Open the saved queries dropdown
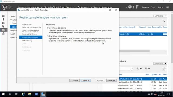This screenshot has height=97, width=173. click(x=147, y=69)
